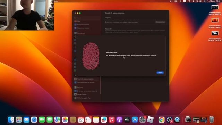Open the keyboard input source menu
This screenshot has height=125, width=222.
pyautogui.click(x=185, y=1)
